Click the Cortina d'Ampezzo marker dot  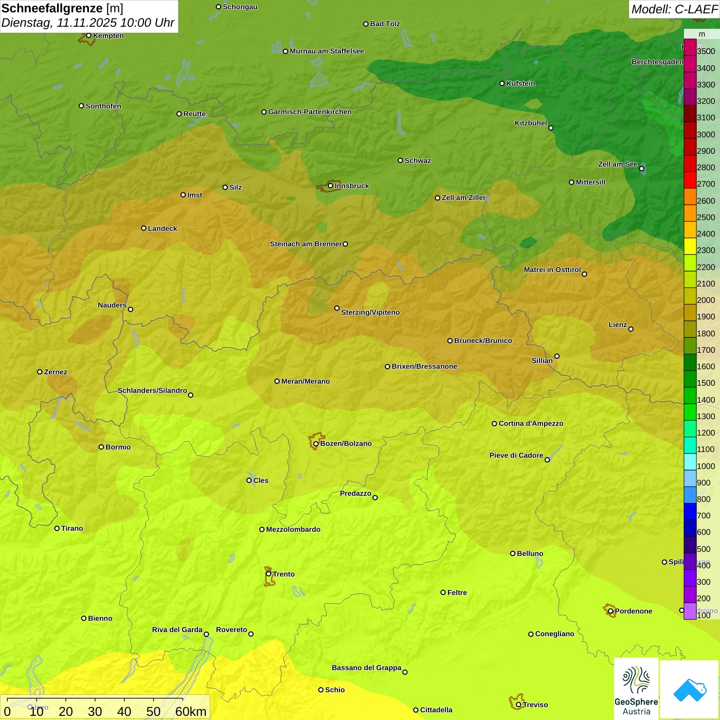pos(494,424)
